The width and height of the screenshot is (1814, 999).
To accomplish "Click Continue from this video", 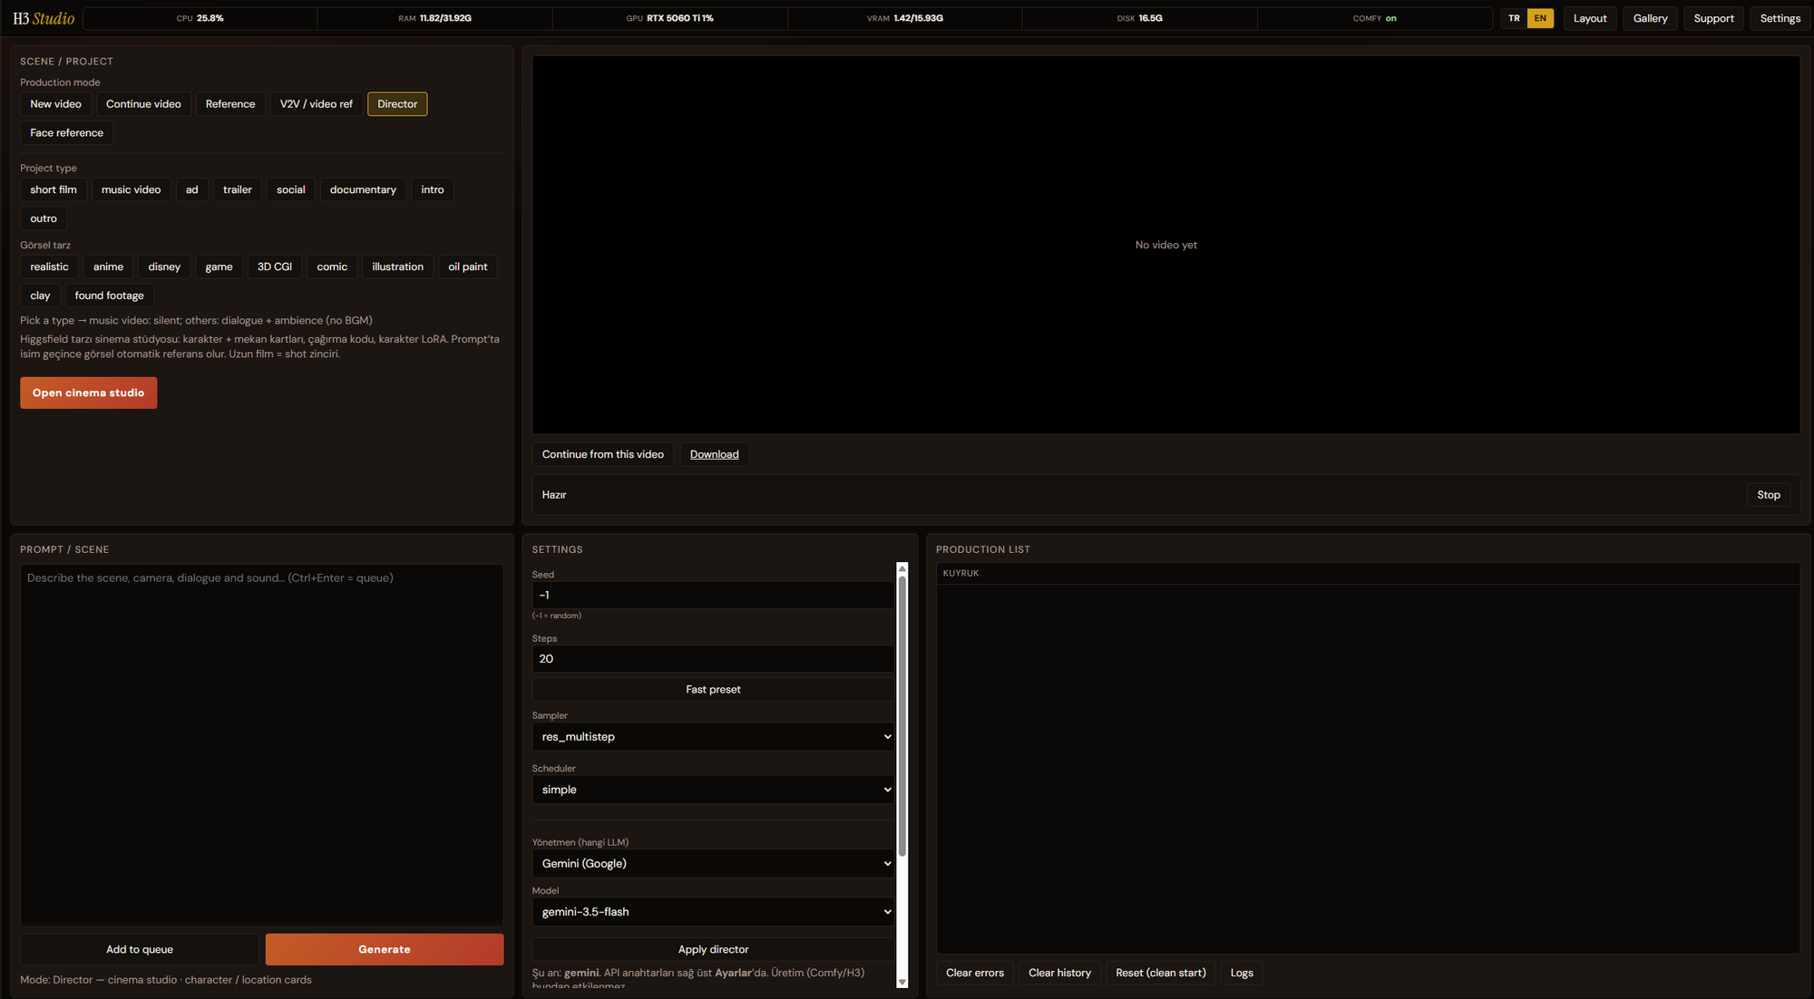I will (603, 455).
